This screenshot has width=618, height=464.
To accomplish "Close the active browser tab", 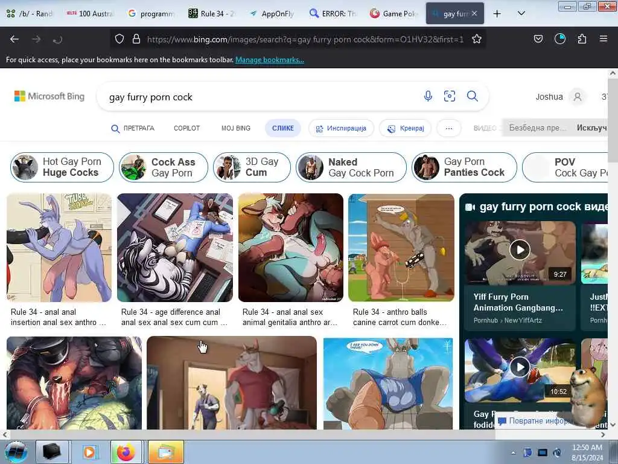I will click(474, 13).
